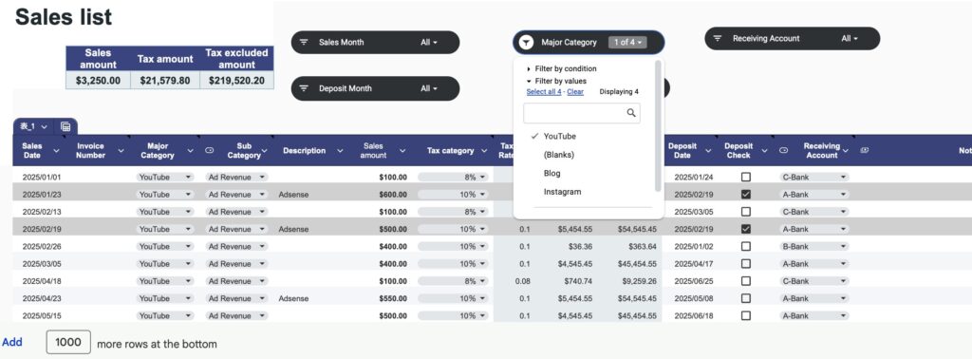Toggle the Deposit Check box for 2025/01/24
The height and width of the screenshot is (359, 972).
tap(746, 177)
